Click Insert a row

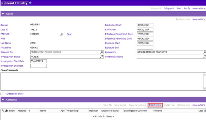click(x=155, y=105)
